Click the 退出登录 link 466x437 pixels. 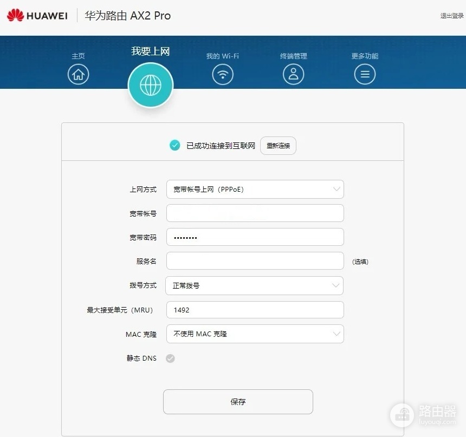[452, 16]
